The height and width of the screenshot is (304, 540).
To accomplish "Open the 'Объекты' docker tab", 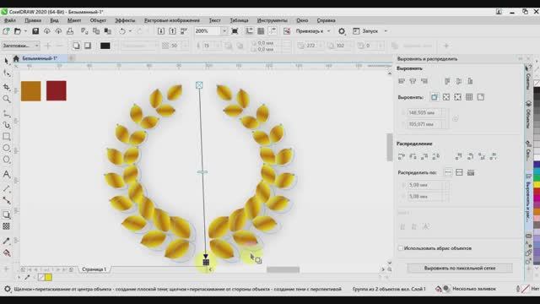I will point(528,115).
